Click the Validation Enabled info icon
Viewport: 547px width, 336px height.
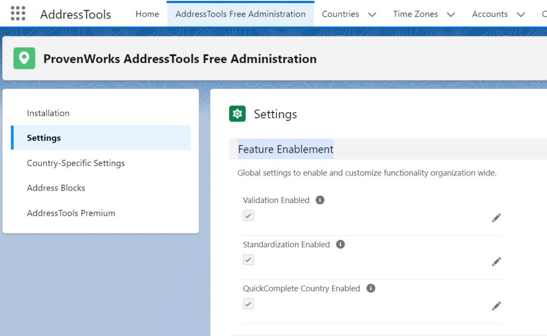320,200
